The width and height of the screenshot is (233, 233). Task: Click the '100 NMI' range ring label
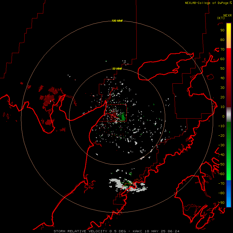coord(117,21)
